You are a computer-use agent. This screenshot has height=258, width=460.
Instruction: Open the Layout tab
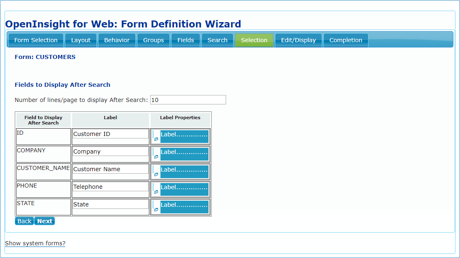81,40
